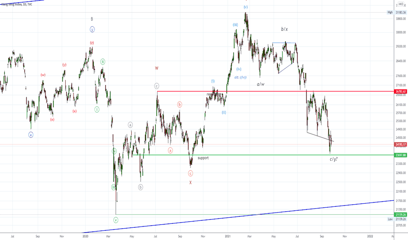Select the red circled 'a' marker
The height and width of the screenshot is (240, 408).
170,151
